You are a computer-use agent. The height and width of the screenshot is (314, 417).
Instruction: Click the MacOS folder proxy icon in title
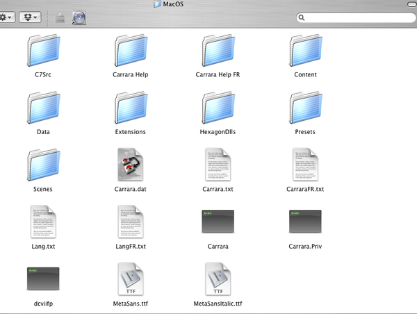pos(158,3)
